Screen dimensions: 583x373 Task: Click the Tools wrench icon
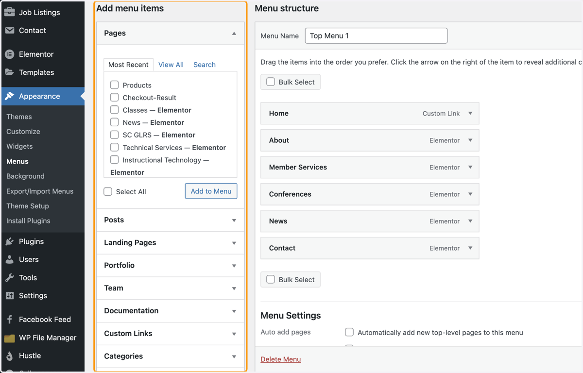click(10, 278)
